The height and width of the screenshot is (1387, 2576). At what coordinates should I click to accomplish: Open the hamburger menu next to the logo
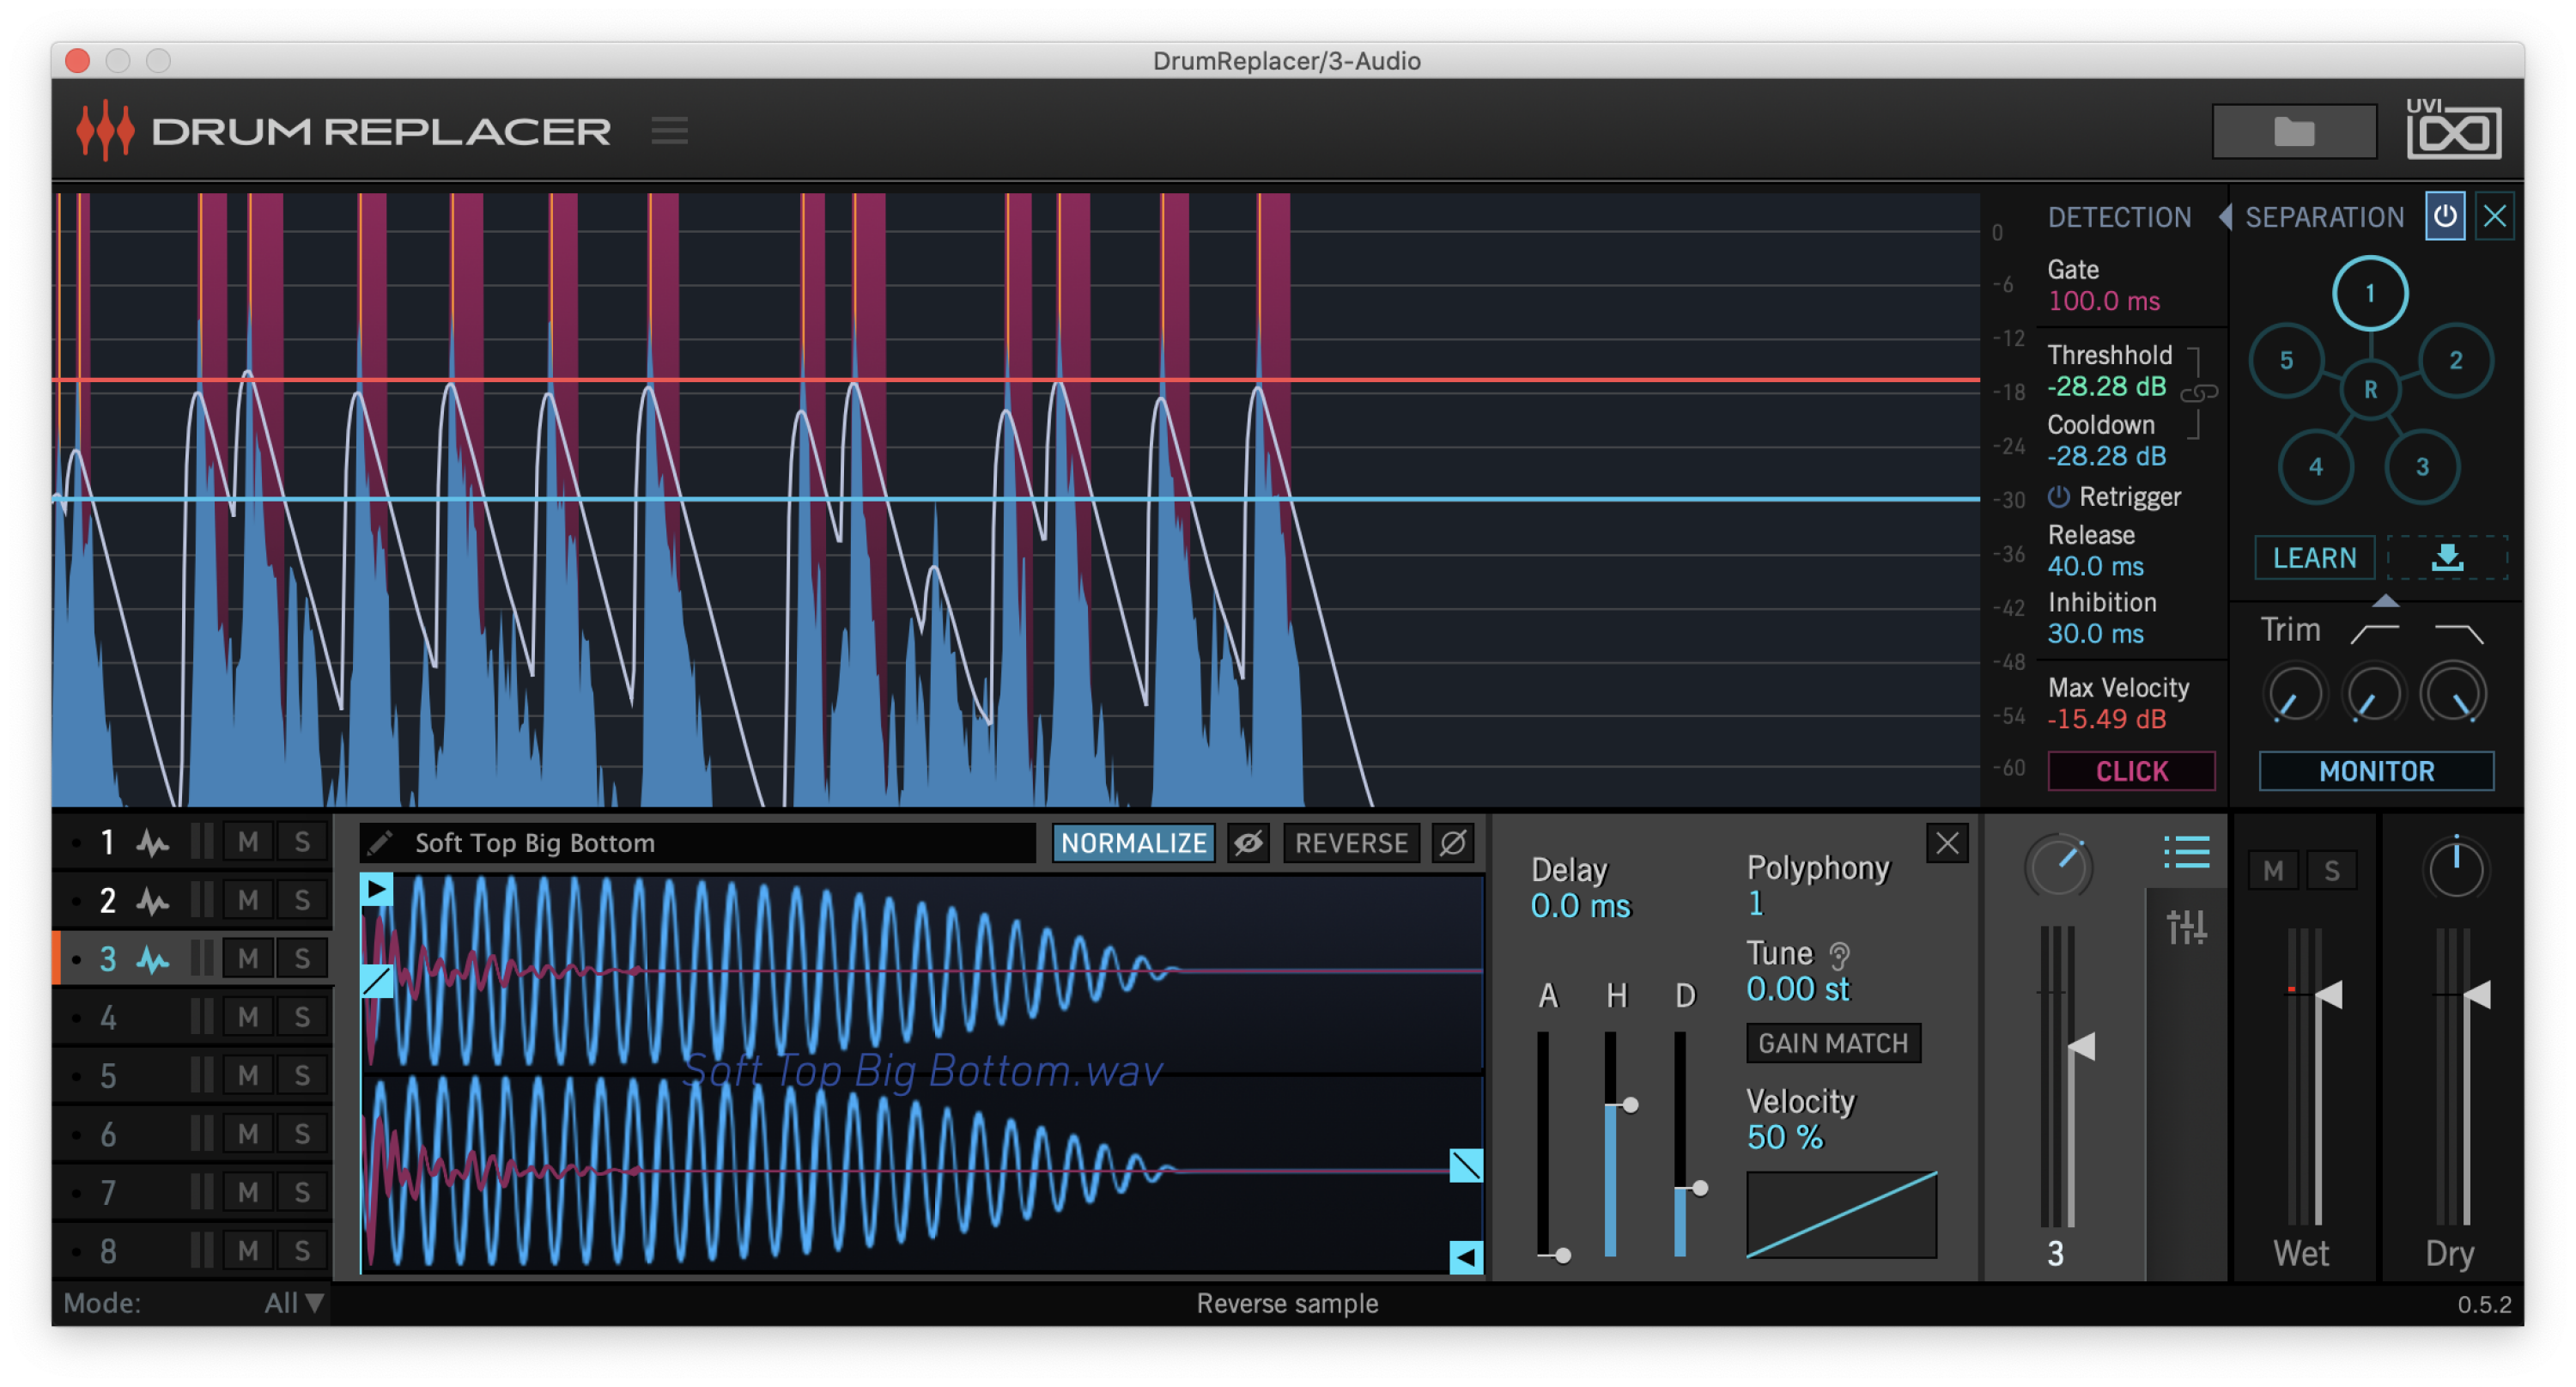670,130
